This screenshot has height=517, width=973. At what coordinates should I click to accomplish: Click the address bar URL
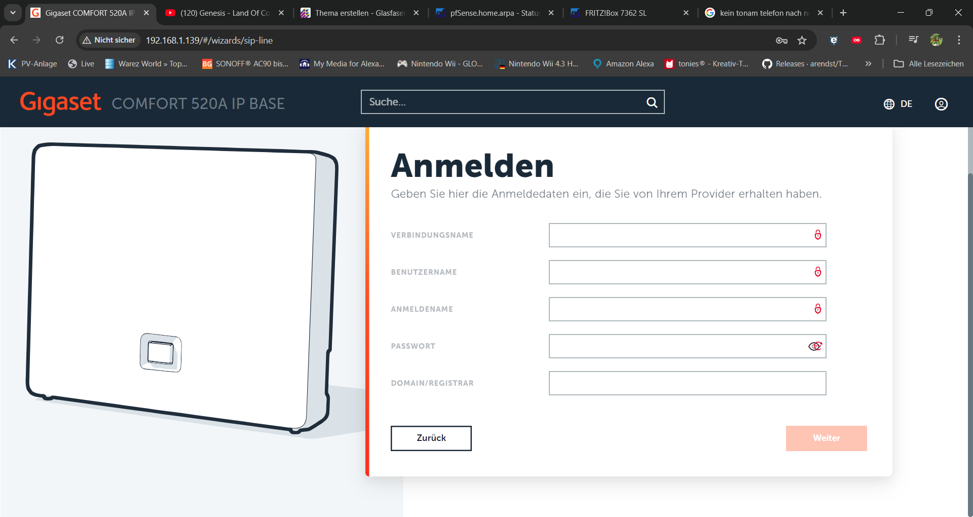pos(209,41)
